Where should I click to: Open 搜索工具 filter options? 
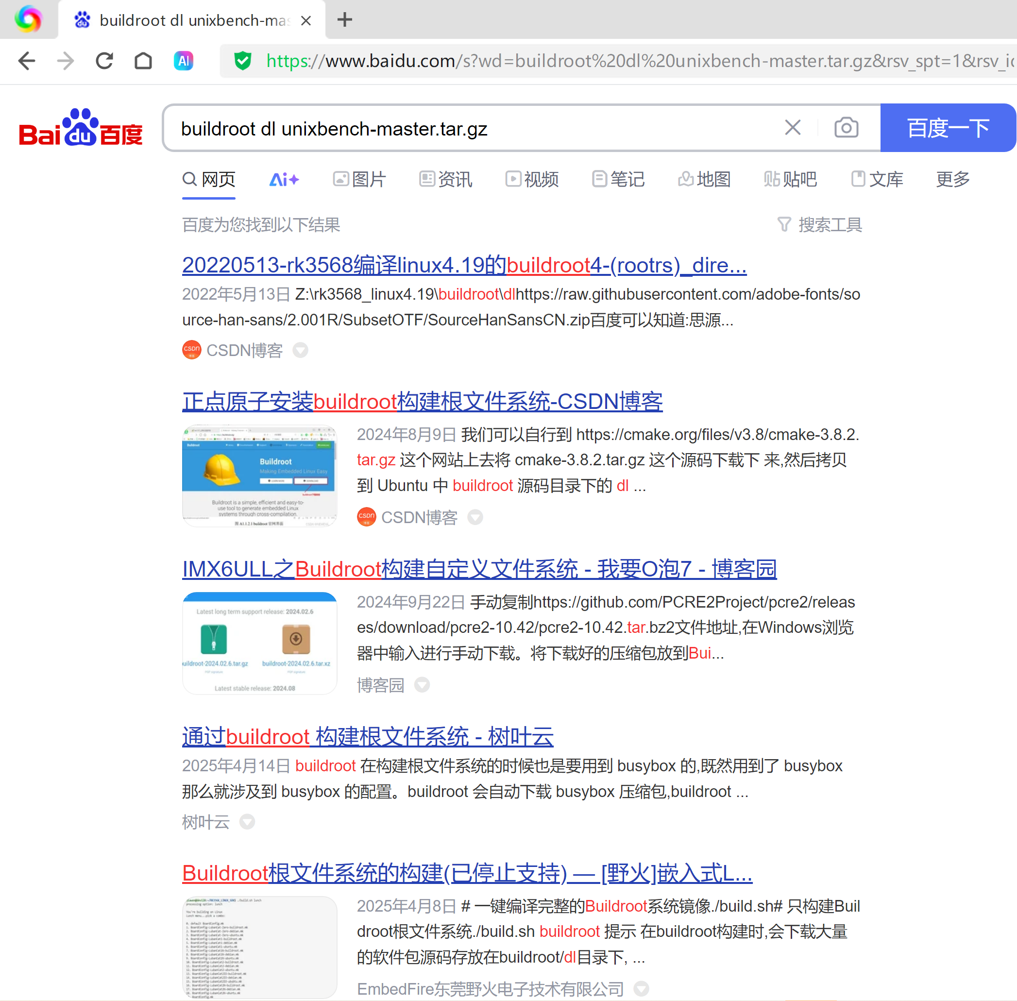820,225
